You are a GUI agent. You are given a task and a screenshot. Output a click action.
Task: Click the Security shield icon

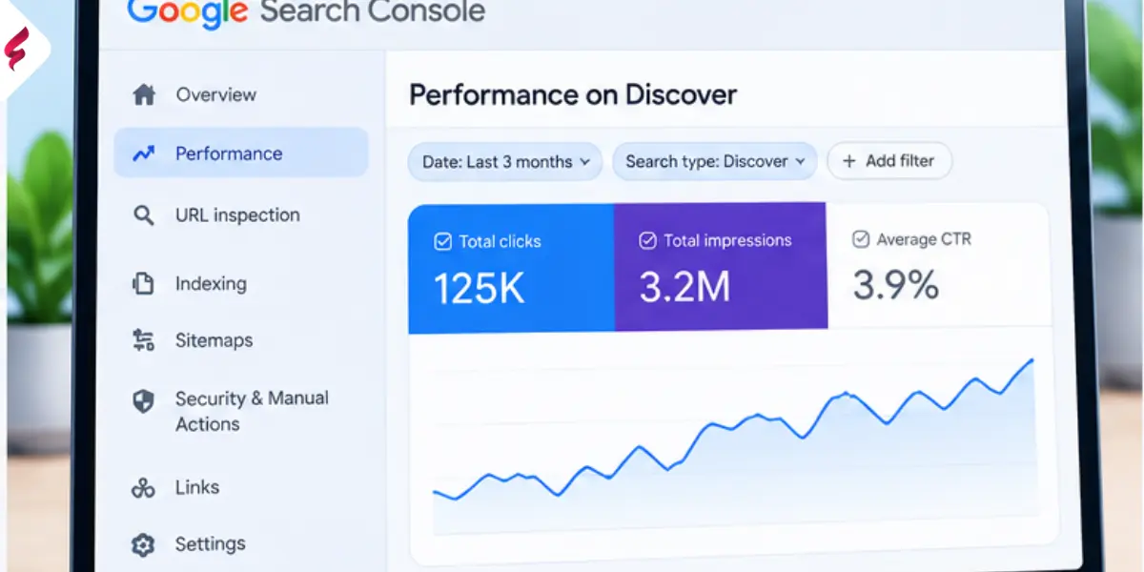tap(143, 400)
